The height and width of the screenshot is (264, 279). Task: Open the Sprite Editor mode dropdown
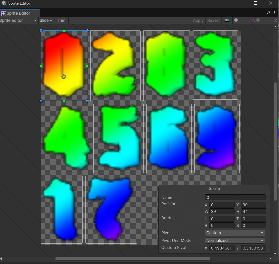click(x=18, y=20)
